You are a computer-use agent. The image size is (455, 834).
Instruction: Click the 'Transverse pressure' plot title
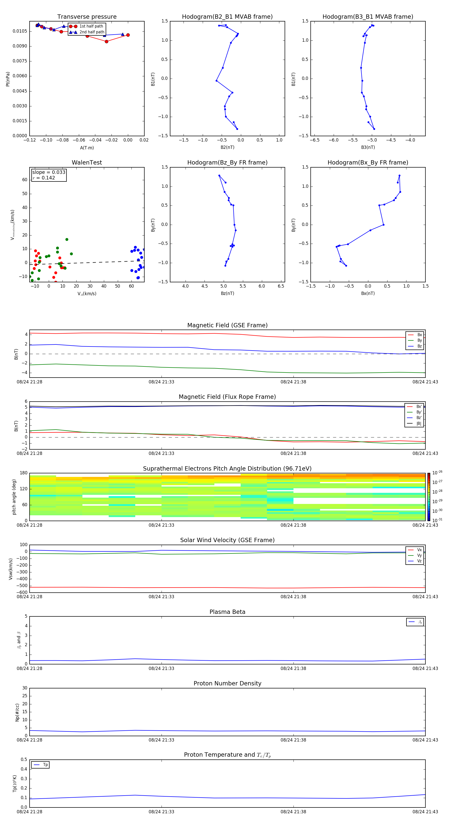(x=87, y=17)
